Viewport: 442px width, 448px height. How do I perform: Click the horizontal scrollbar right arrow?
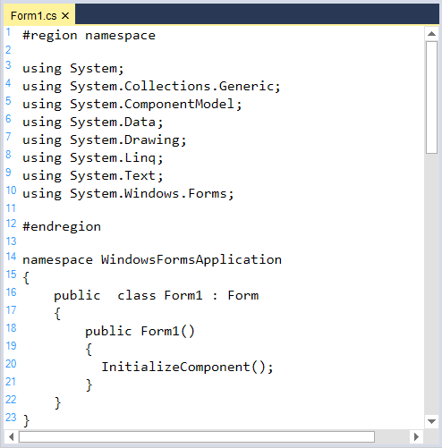pos(416,437)
